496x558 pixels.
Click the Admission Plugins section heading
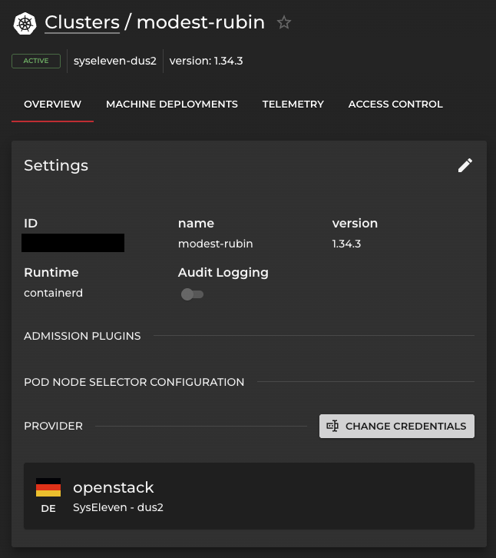pyautogui.click(x=82, y=336)
